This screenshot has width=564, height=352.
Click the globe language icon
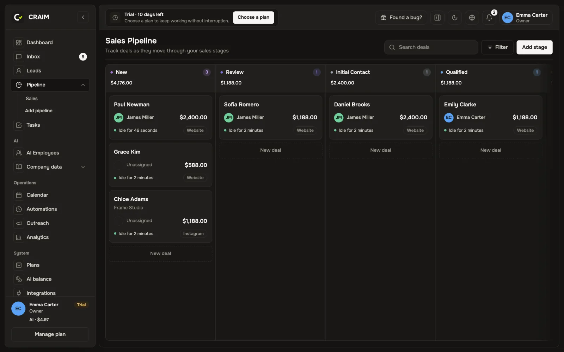(x=472, y=18)
